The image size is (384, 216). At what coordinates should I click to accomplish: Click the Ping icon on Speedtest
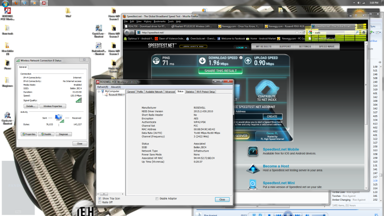(156, 61)
